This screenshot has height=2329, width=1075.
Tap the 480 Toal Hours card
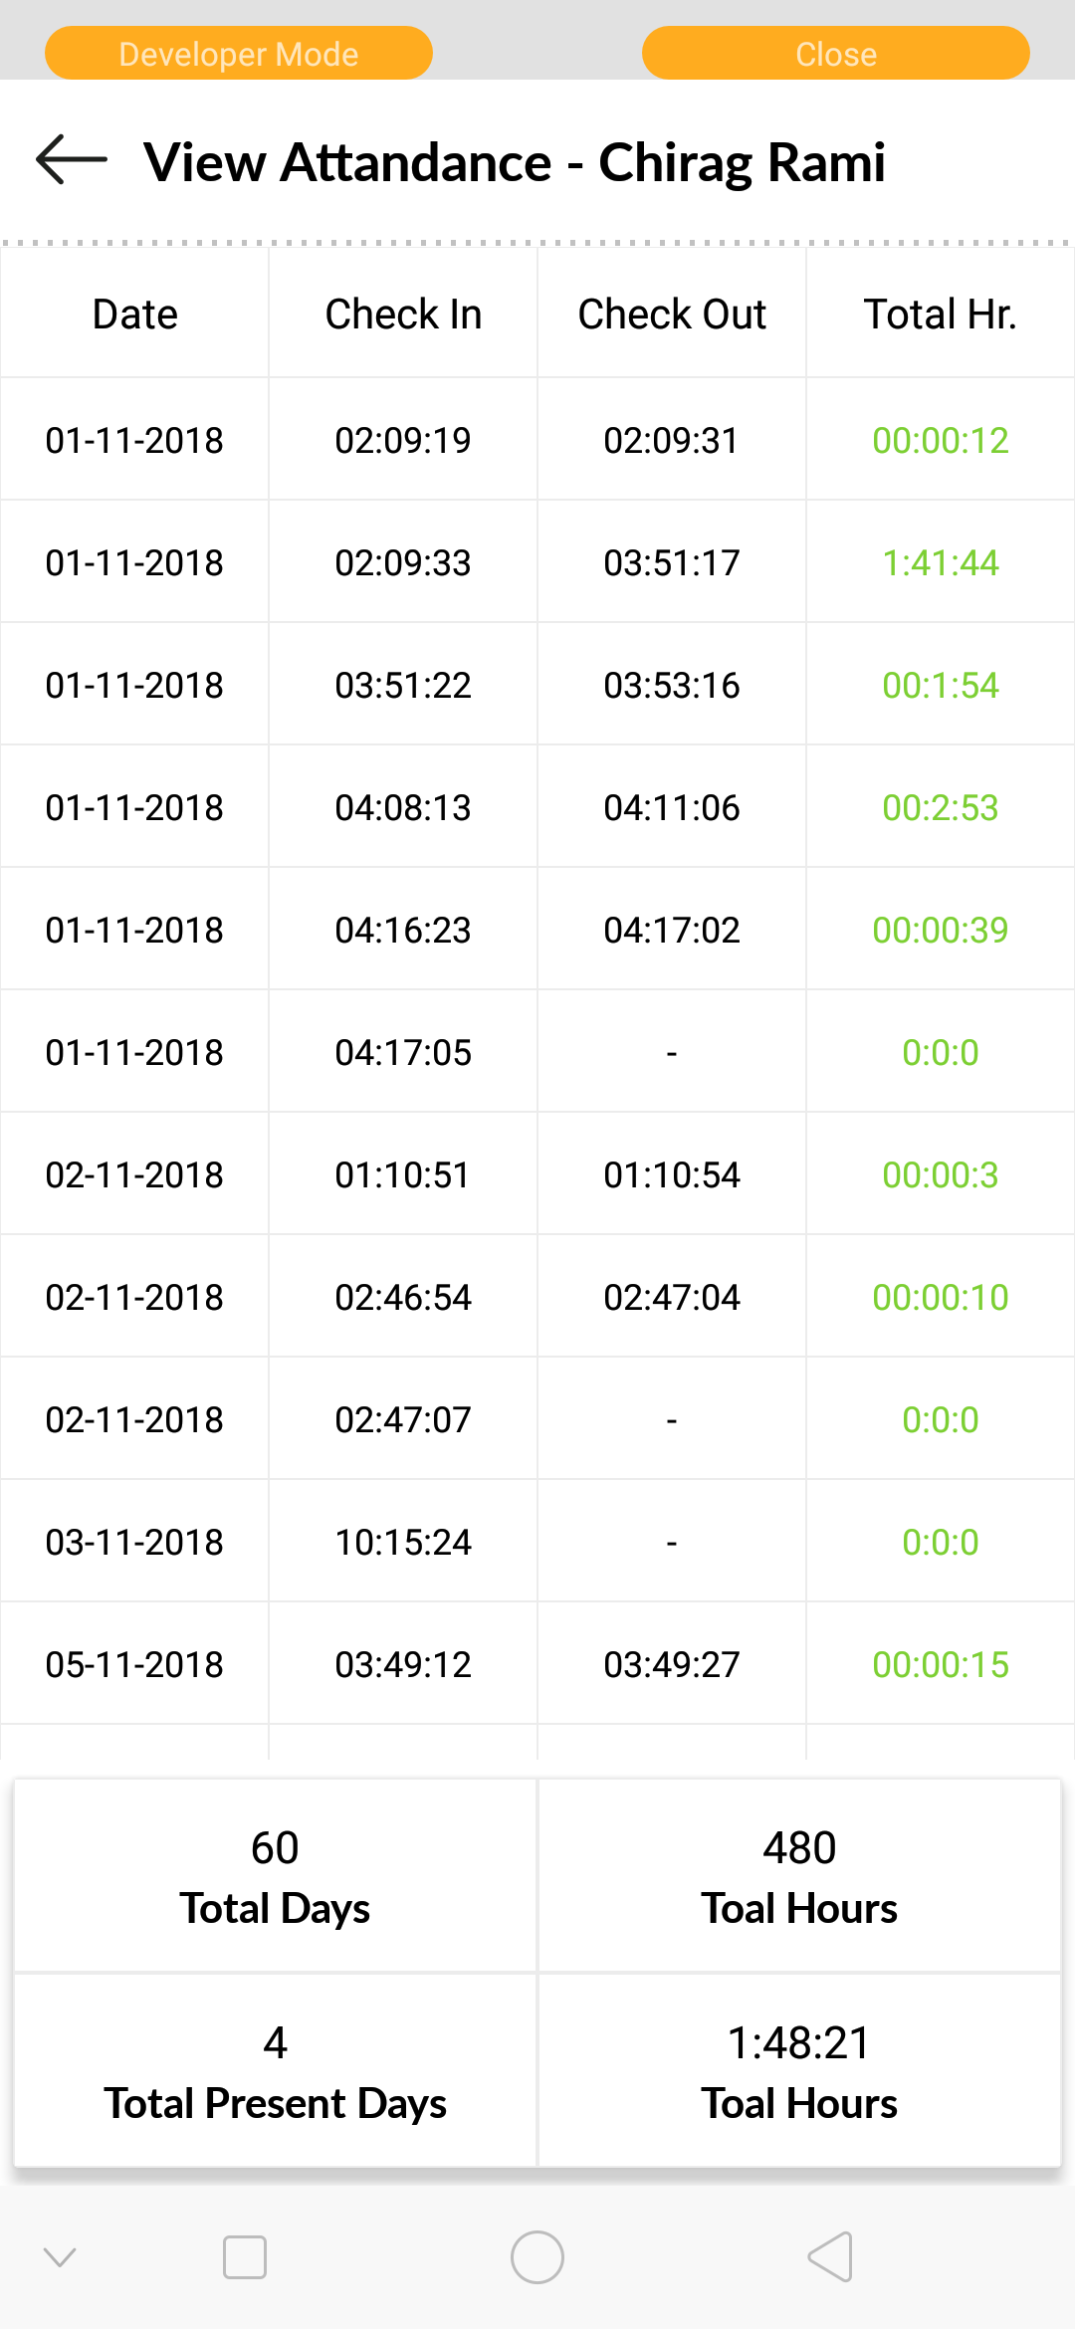799,1876
